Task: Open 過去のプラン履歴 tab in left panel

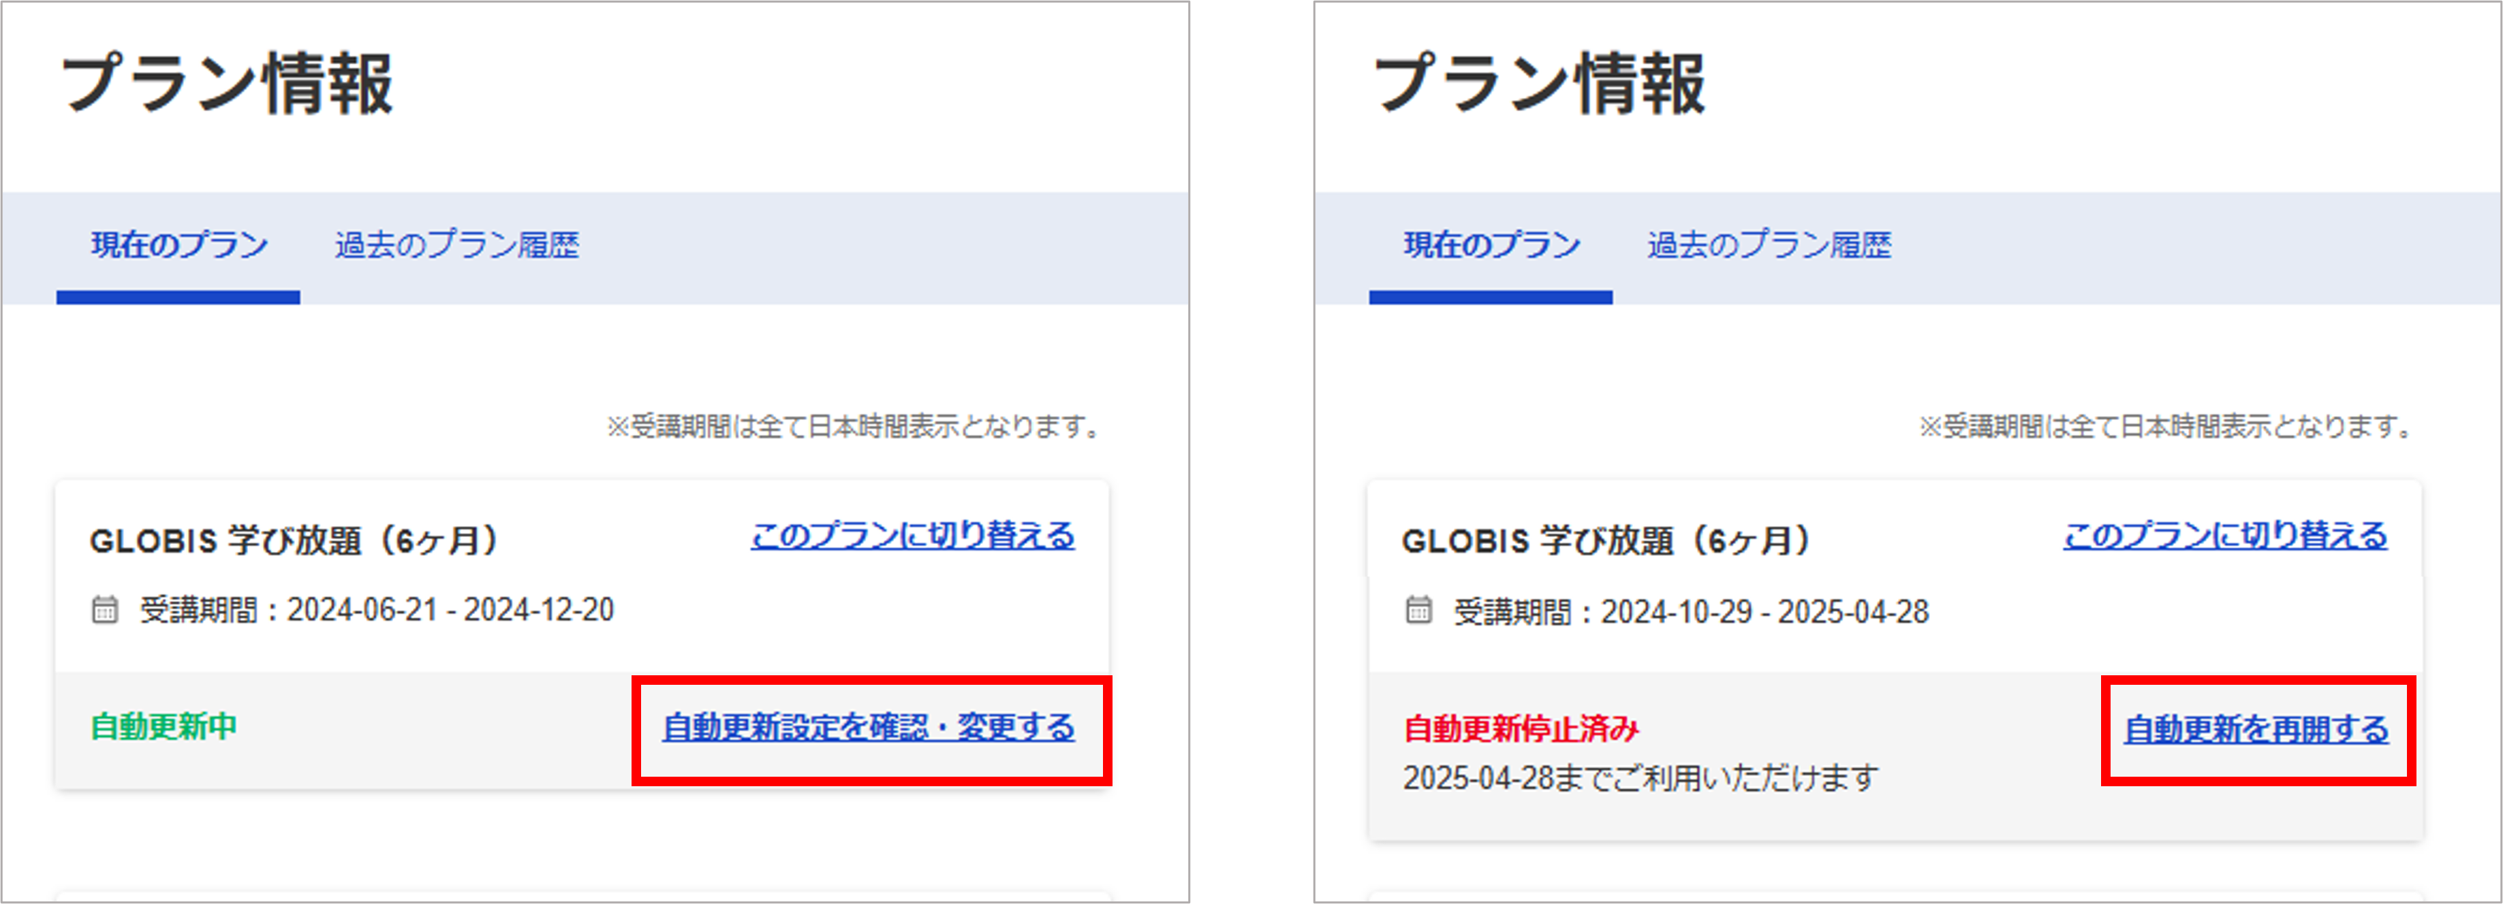Action: (x=456, y=246)
